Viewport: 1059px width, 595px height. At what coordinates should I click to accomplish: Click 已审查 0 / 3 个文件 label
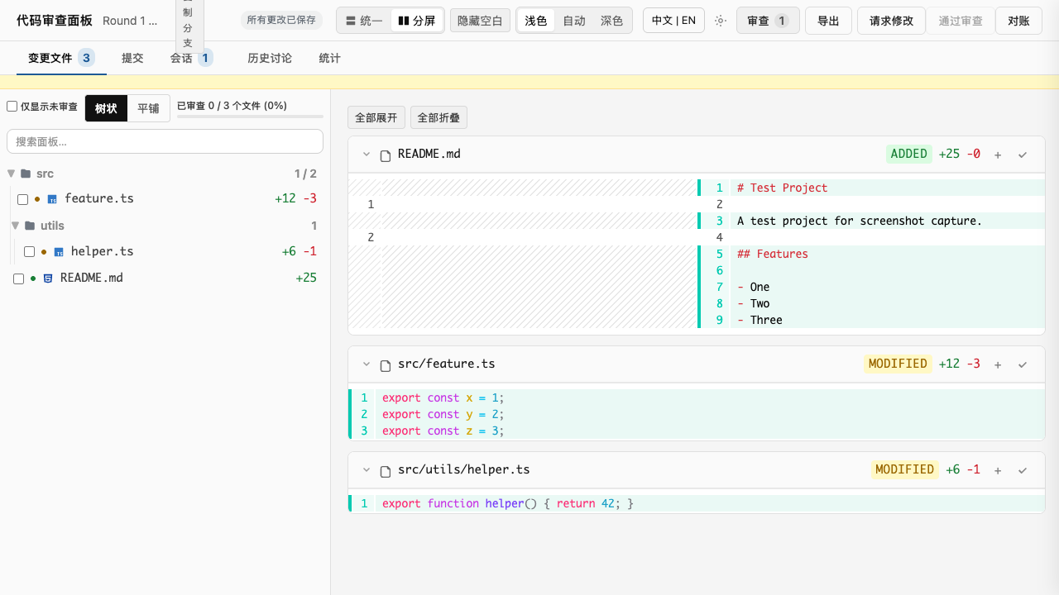tap(232, 106)
